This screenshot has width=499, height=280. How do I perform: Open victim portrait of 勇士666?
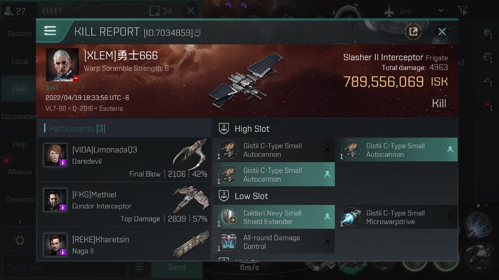point(62,65)
